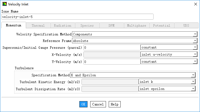Screen dimensions: 200x112
Task: Open Y-Velocity constant type dropdown
Action: click(x=169, y=62)
